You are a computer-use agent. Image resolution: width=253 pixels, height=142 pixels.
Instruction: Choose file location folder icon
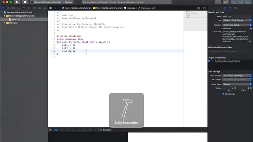coord(251,28)
